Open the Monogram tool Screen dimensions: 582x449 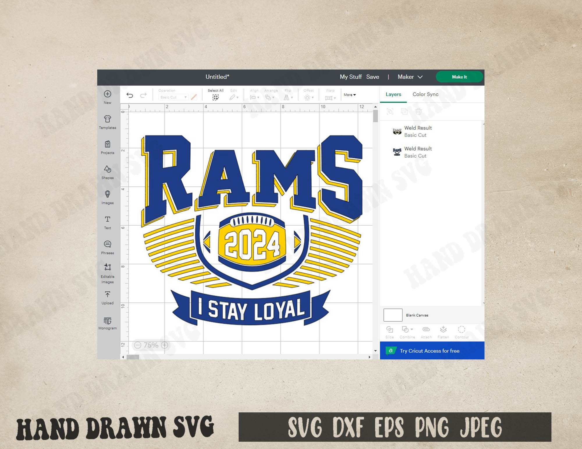[x=108, y=323]
